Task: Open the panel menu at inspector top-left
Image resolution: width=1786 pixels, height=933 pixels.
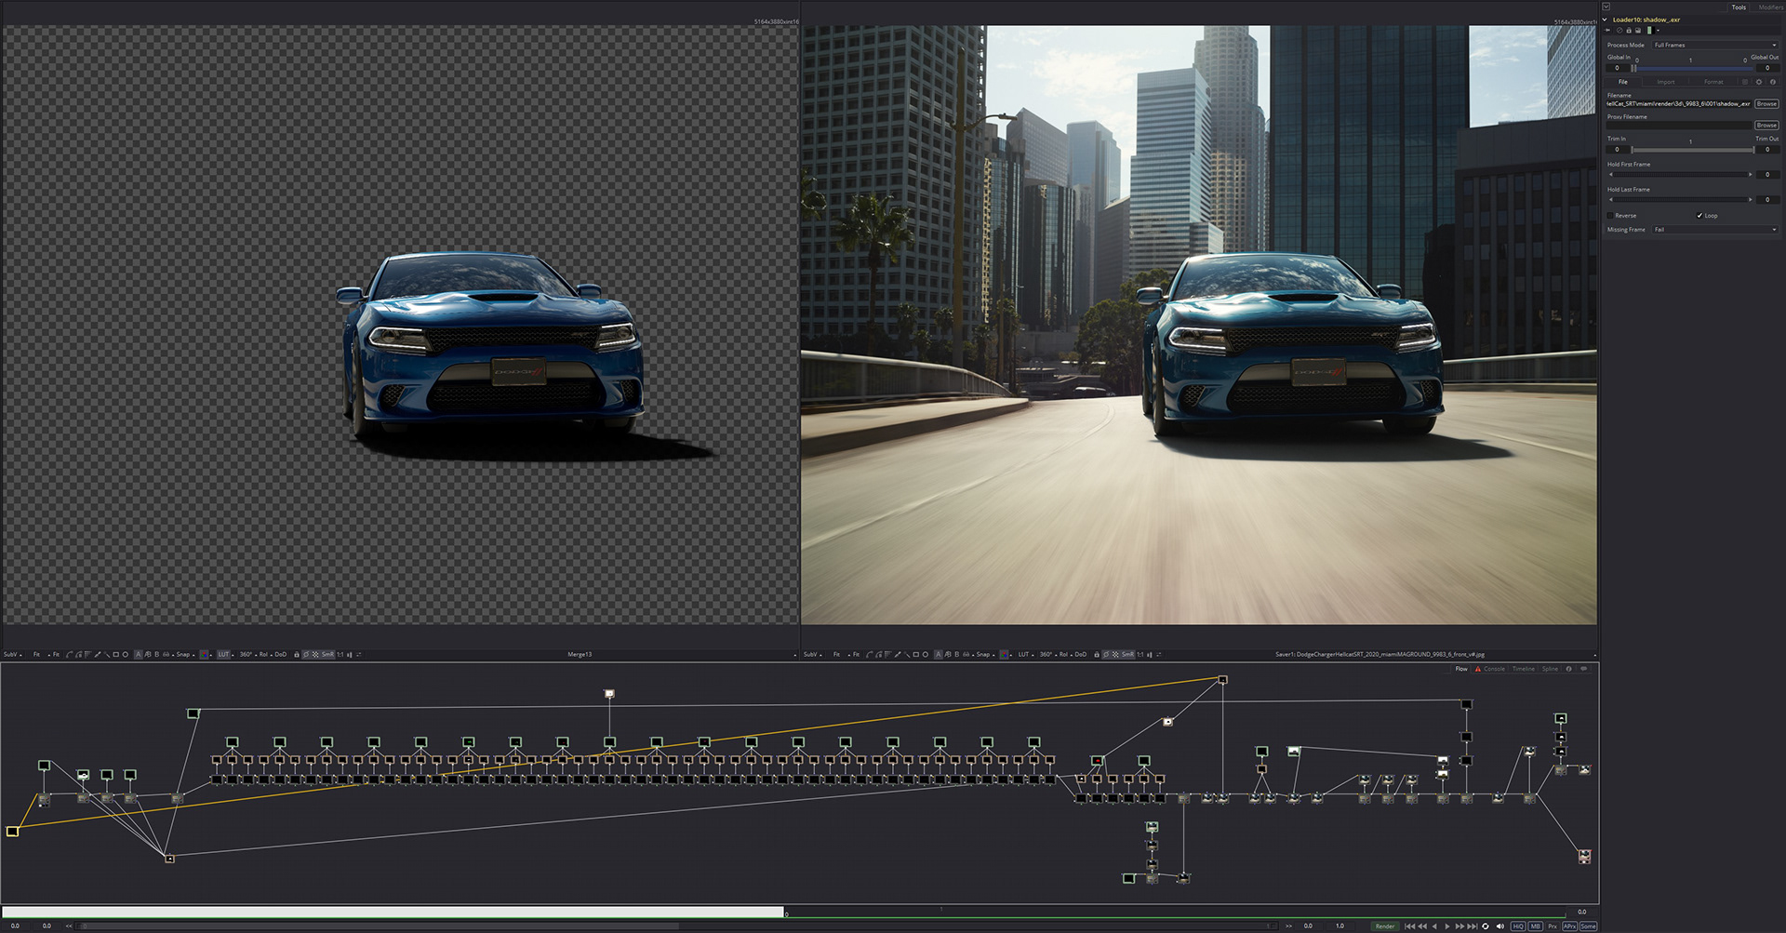Action: pyautogui.click(x=1606, y=7)
